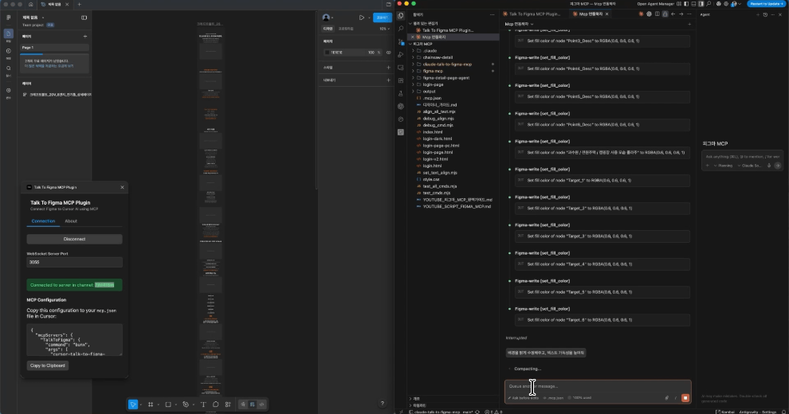This screenshot has width=789, height=414.
Task: Click page background opacity value 100
Action: 371,53
